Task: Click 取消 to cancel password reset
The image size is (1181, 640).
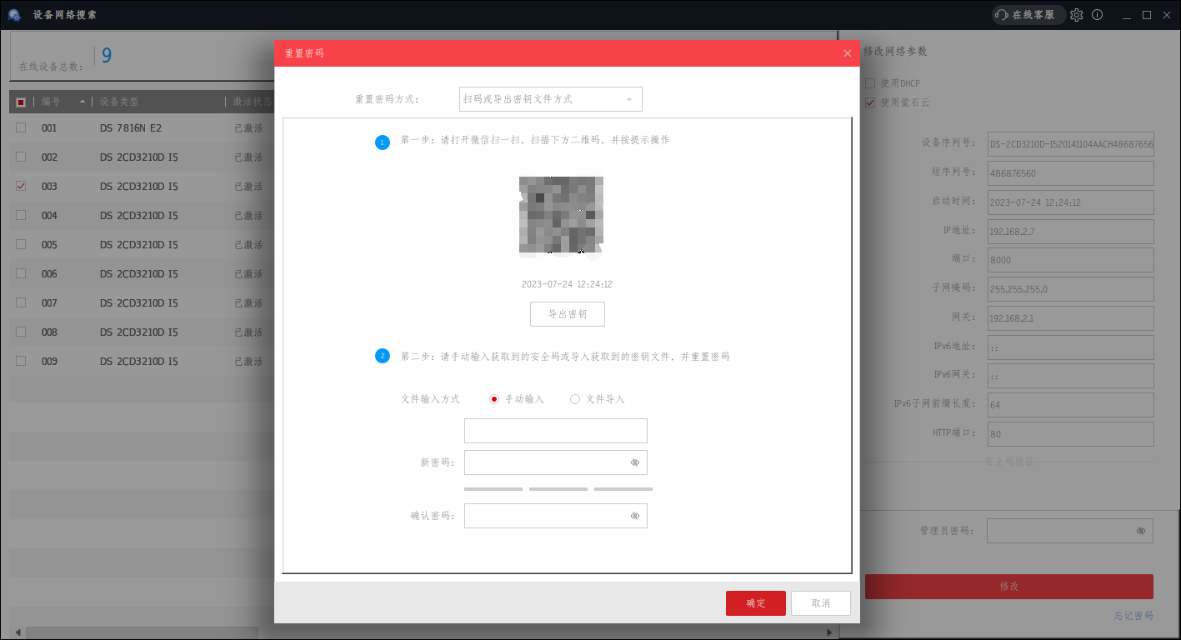Action: pos(821,603)
